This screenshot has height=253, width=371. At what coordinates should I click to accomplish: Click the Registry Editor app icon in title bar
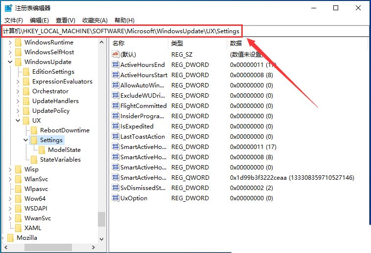tap(8, 8)
